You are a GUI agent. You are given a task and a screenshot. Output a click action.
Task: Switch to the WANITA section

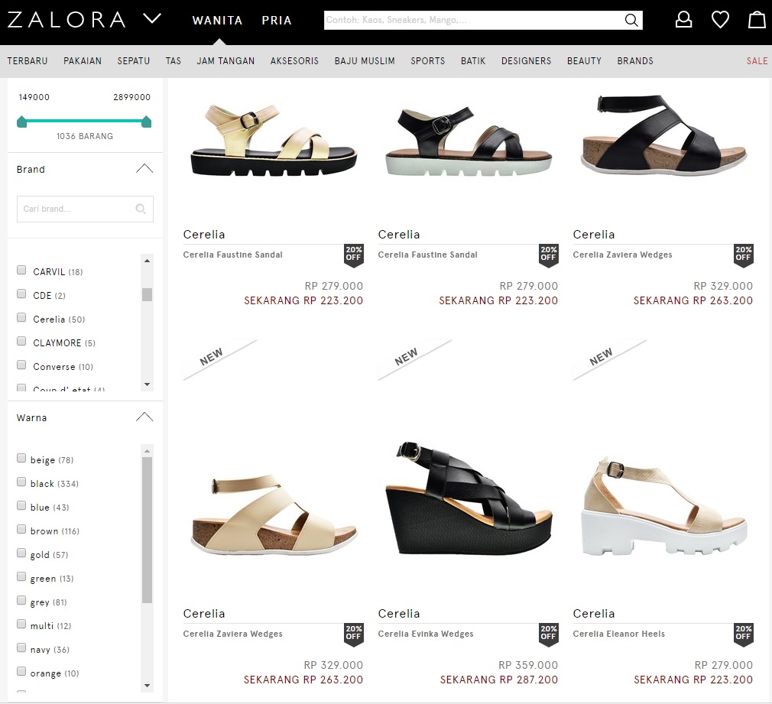(217, 20)
